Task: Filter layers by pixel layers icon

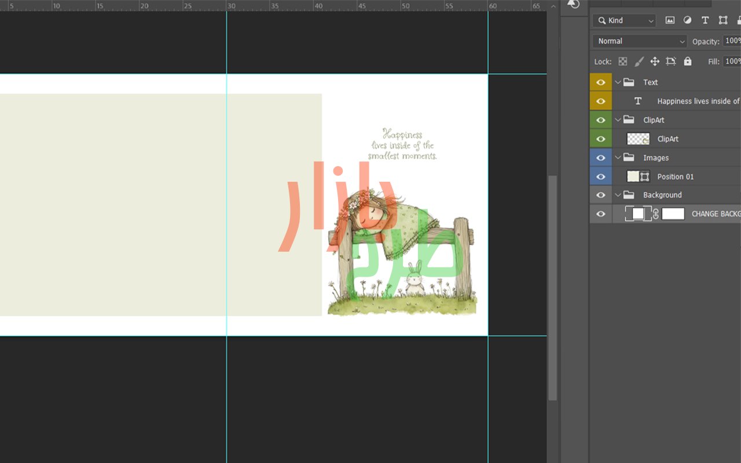Action: [670, 20]
